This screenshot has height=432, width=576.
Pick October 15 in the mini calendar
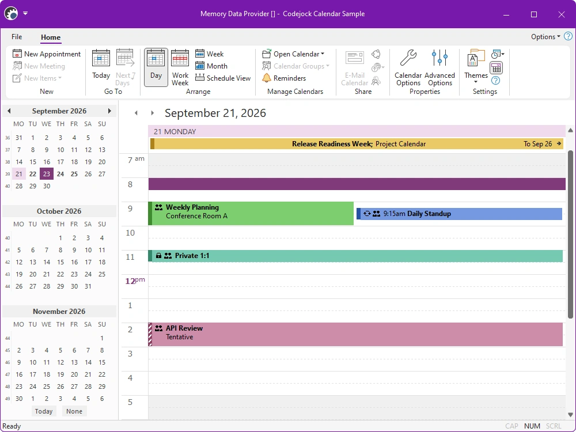(x=60, y=262)
